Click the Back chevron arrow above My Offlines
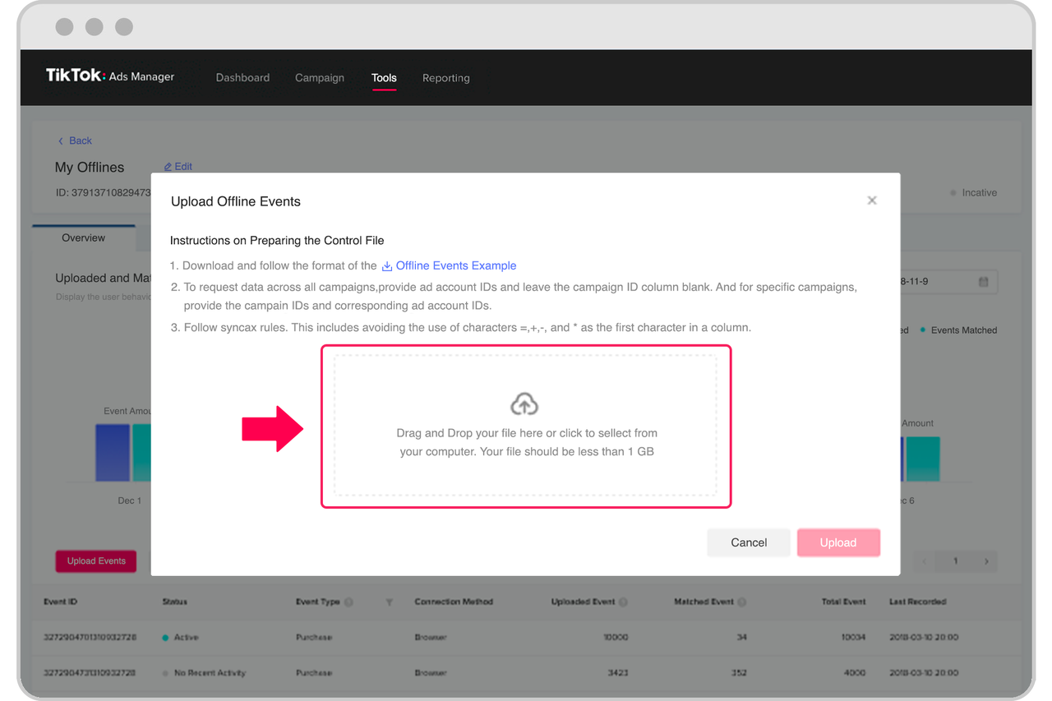The width and height of the screenshot is (1052, 701). pyautogui.click(x=62, y=141)
